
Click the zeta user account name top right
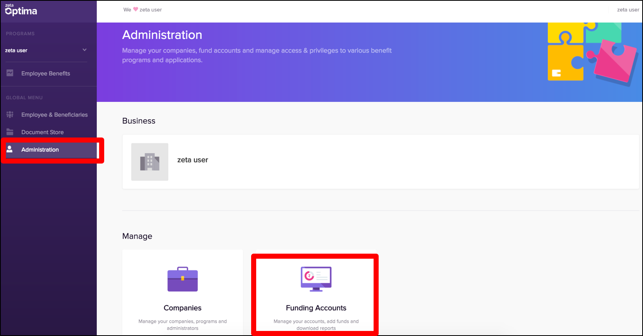[x=628, y=10]
